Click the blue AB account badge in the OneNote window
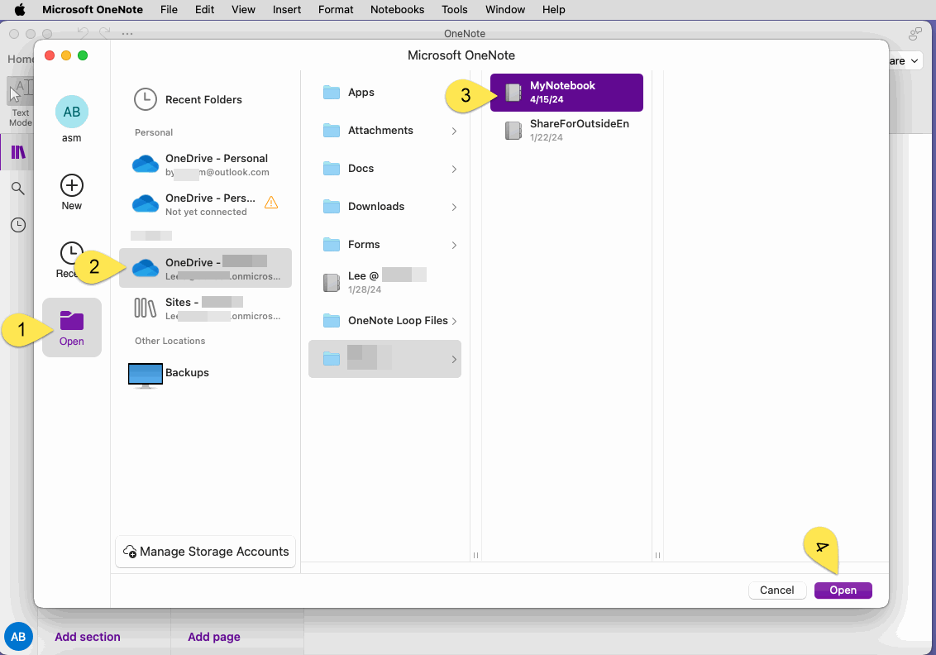This screenshot has width=936, height=655. click(x=18, y=637)
